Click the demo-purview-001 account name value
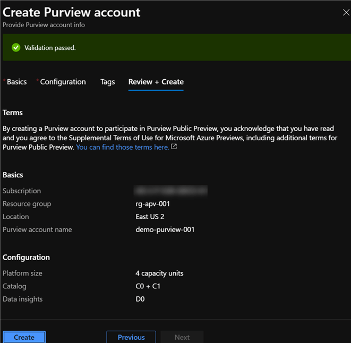The height and width of the screenshot is (343, 351). (165, 229)
